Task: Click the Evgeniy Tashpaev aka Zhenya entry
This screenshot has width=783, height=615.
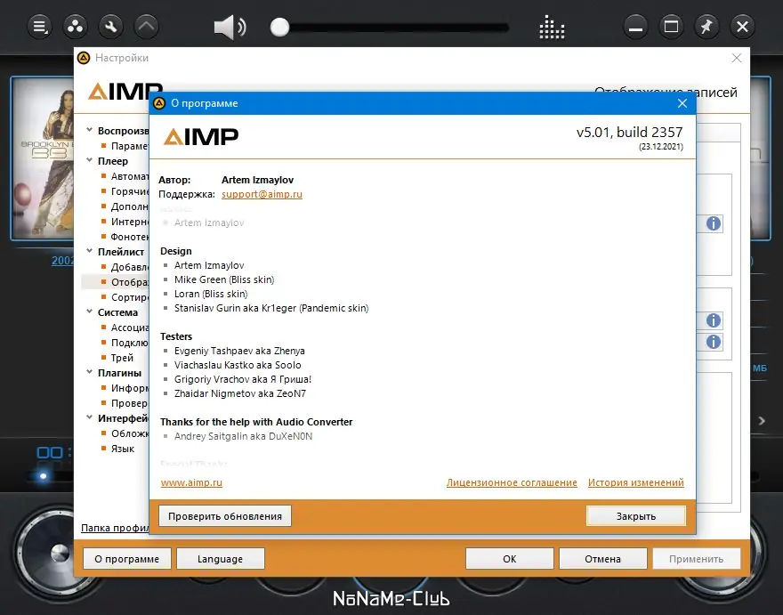Action: pyautogui.click(x=239, y=351)
